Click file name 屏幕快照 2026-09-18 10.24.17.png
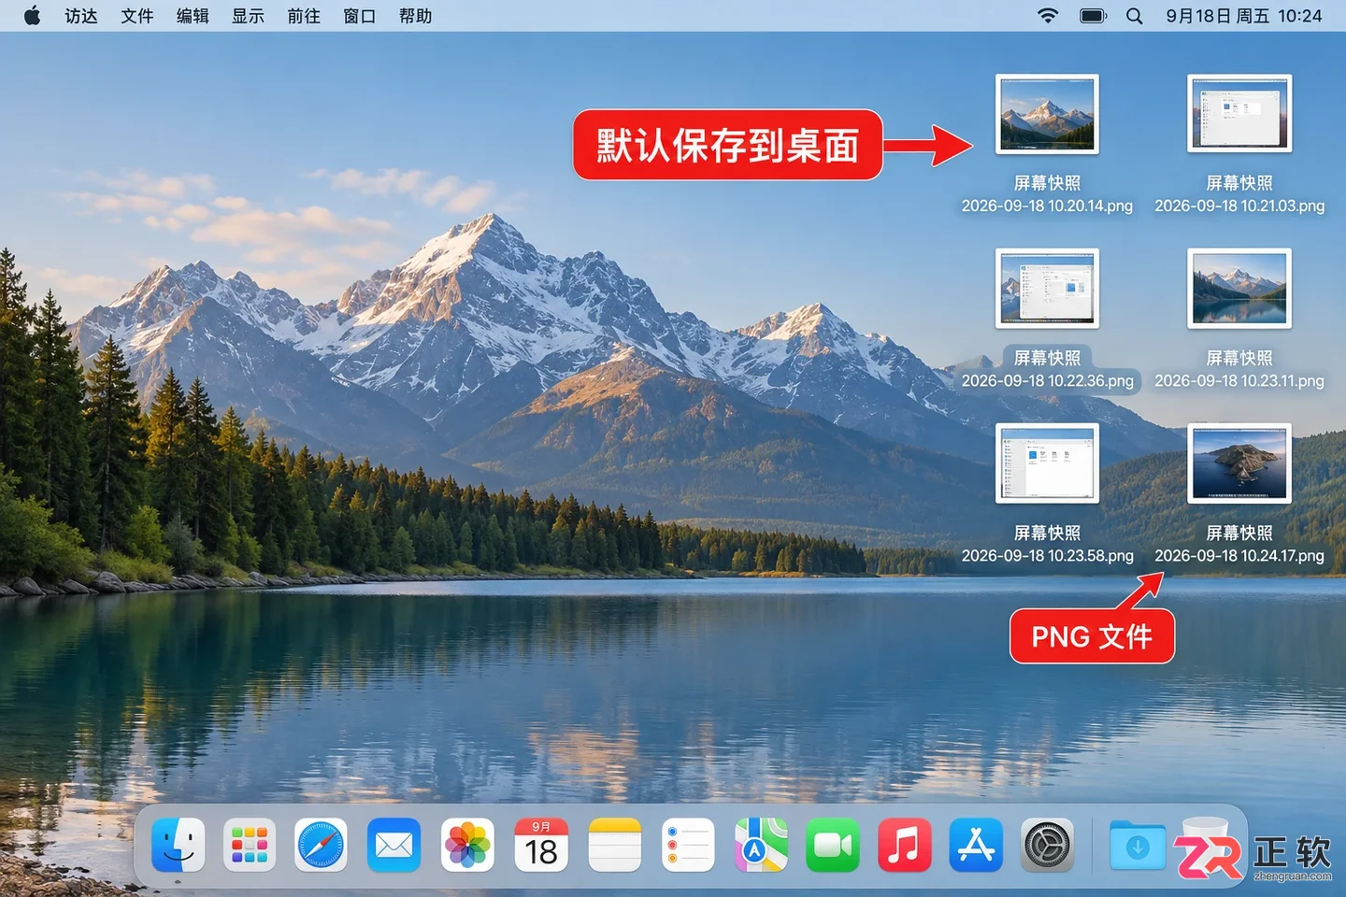1346x897 pixels. (1239, 544)
